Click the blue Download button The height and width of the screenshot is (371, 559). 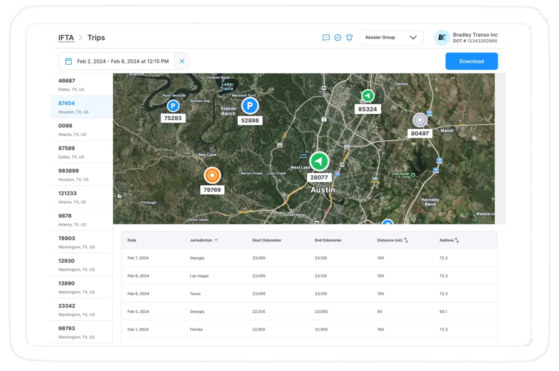(471, 61)
